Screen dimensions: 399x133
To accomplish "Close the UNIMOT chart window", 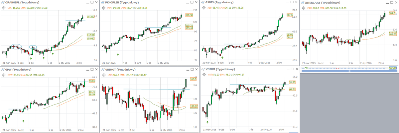I will pyautogui.click(x=197, y=69).
